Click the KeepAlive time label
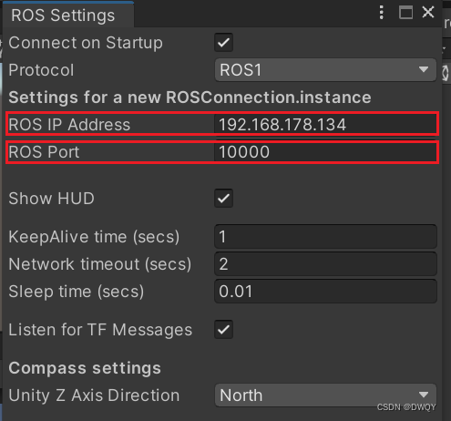Viewport: 451px width, 421px height. (x=94, y=237)
